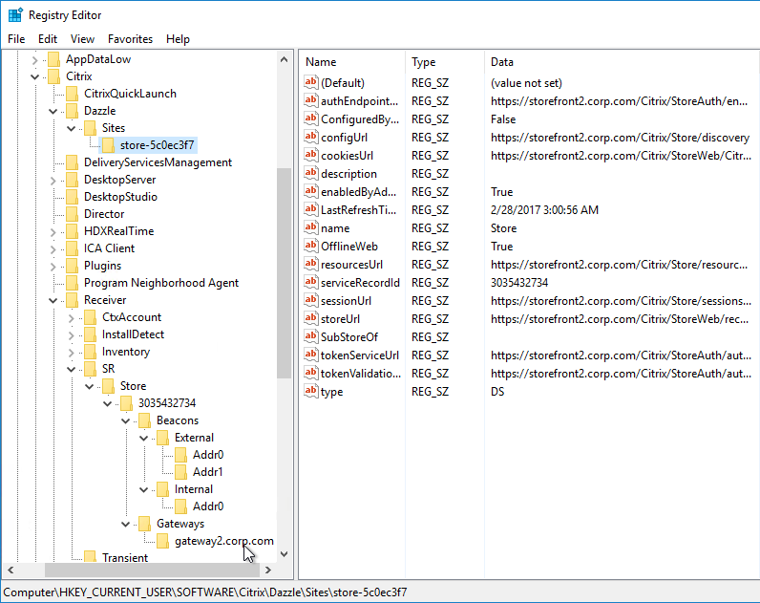The width and height of the screenshot is (760, 603).
Task: Click the Registry Editor app icon in title bar
Action: click(x=15, y=15)
